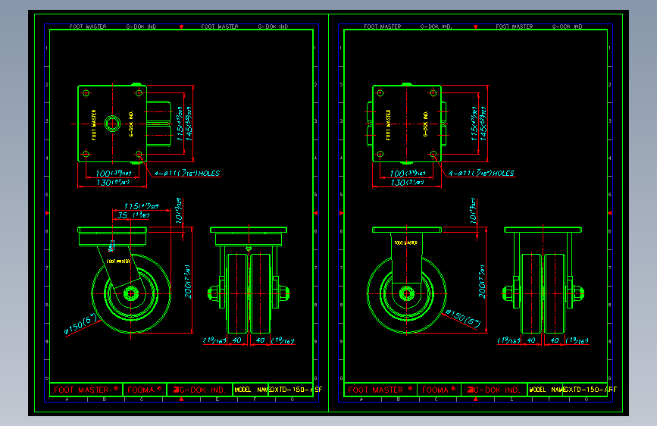Screen dimensions: 657x426
Task: Click the swivel caster side view drawing
Action: (124, 280)
